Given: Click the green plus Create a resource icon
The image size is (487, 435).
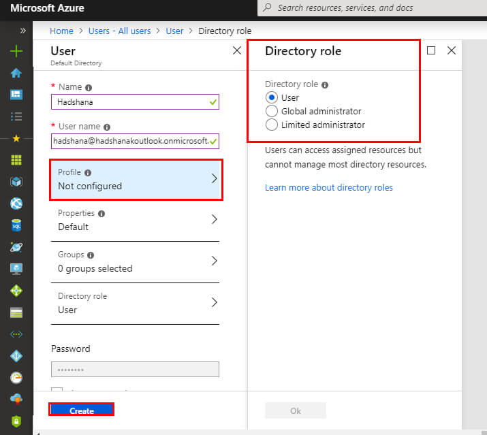Looking at the screenshot, I should pyautogui.click(x=16, y=51).
